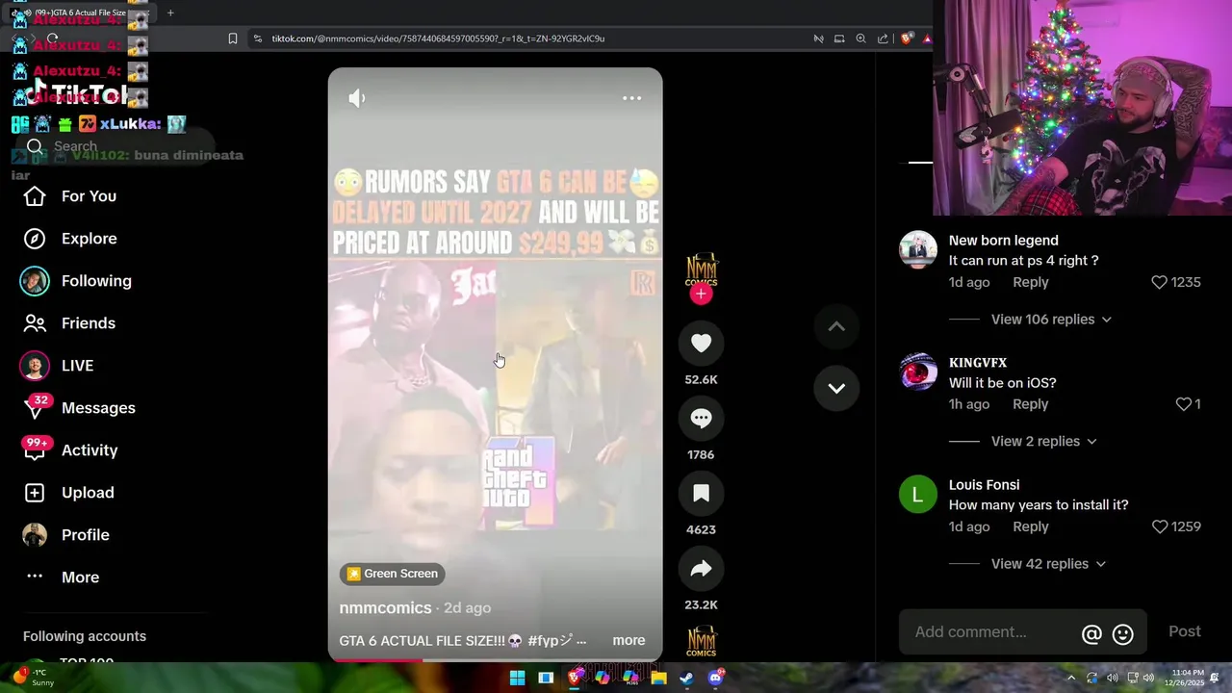Image resolution: width=1232 pixels, height=693 pixels.
Task: Open the NMM Comics sound disc icon
Action: pyautogui.click(x=701, y=642)
